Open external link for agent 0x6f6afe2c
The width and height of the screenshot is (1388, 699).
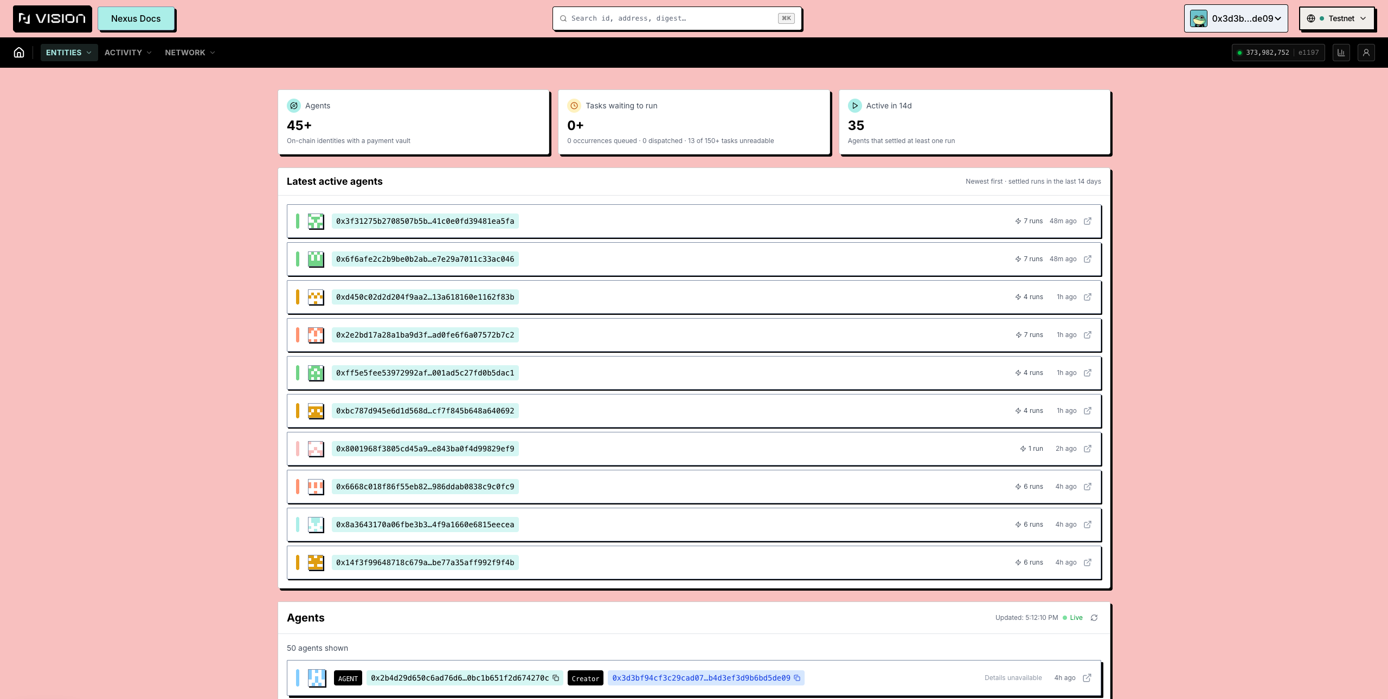coord(1087,259)
